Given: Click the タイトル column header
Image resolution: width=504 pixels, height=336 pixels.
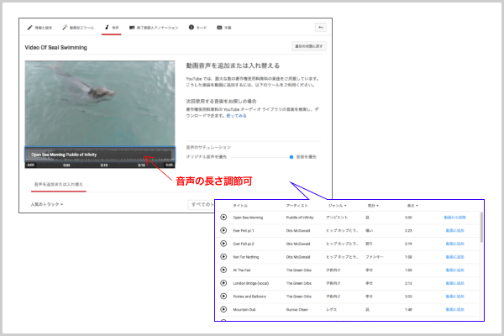Looking at the screenshot, I should 240,206.
